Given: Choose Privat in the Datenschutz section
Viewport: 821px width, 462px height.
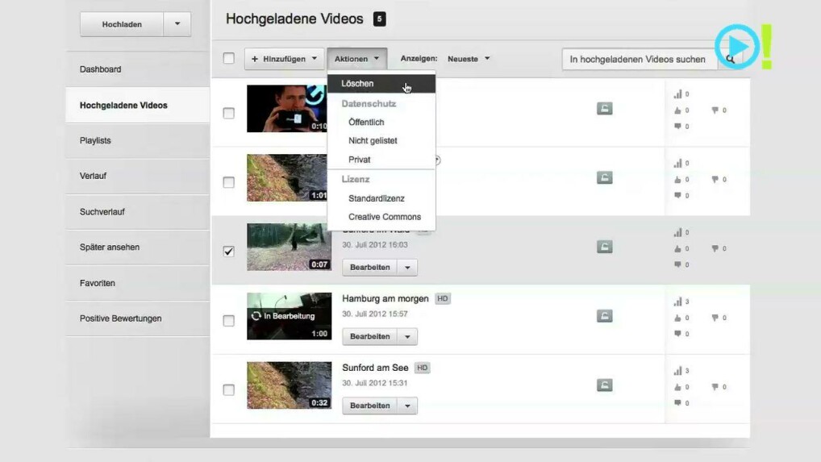Looking at the screenshot, I should coord(359,160).
